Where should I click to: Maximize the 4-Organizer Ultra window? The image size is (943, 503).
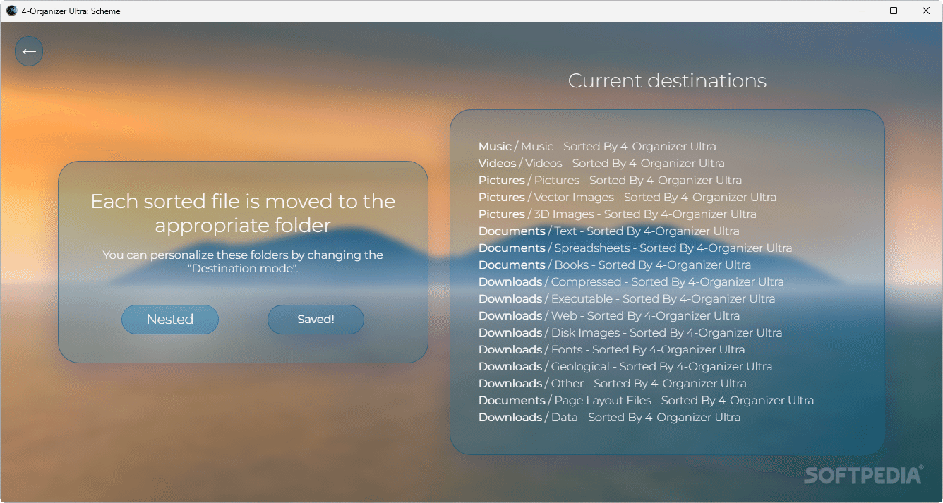pyautogui.click(x=894, y=11)
